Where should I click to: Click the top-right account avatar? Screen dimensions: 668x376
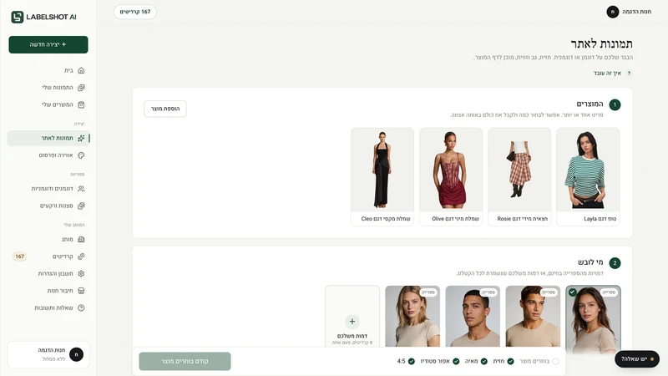pyautogui.click(x=613, y=12)
